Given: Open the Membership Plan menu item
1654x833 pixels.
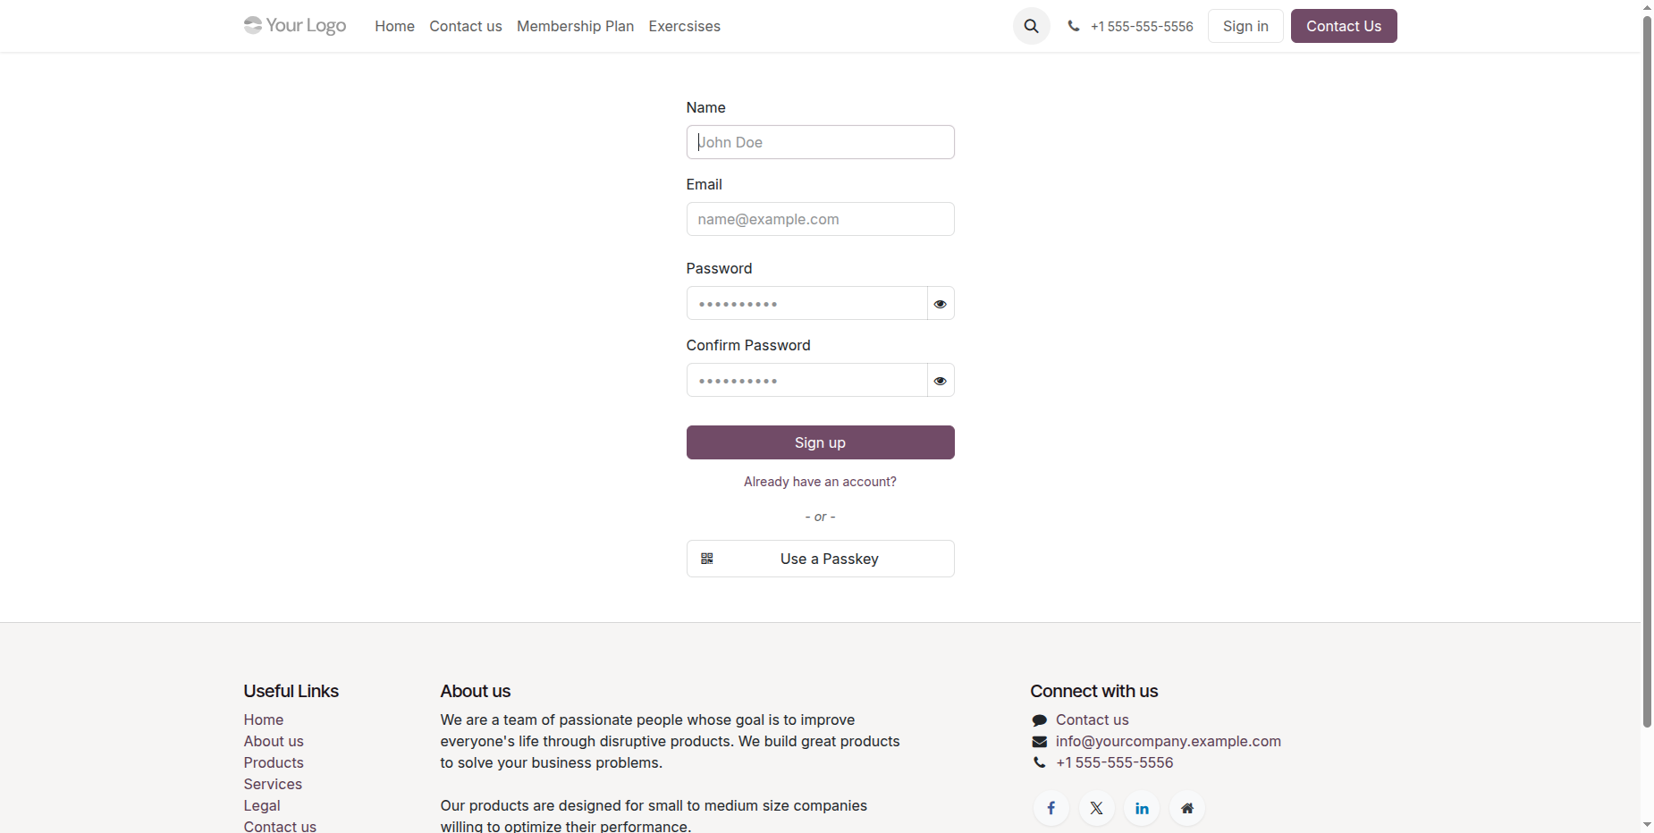Looking at the screenshot, I should (x=575, y=26).
